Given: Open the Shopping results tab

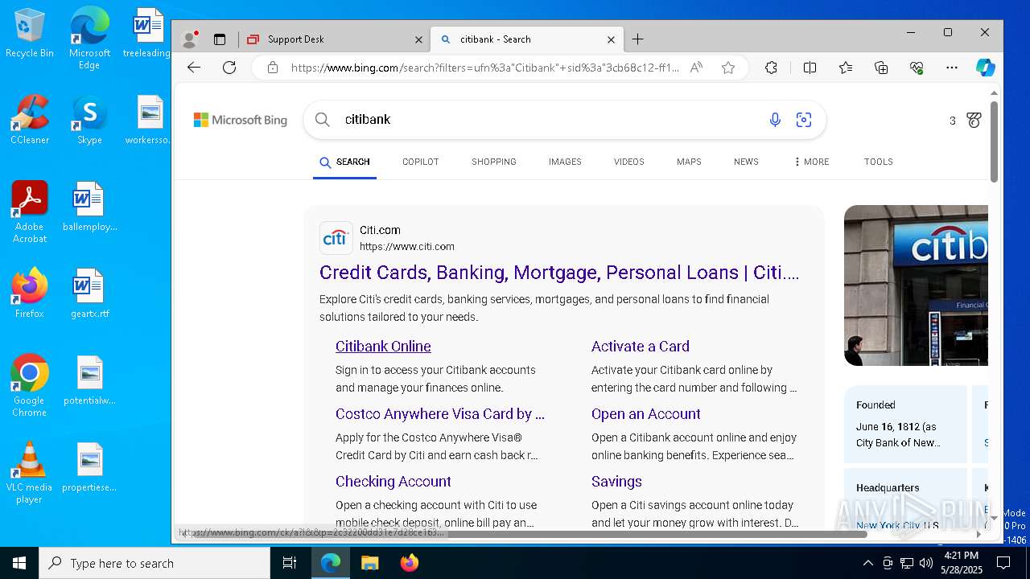Looking at the screenshot, I should pyautogui.click(x=494, y=162).
